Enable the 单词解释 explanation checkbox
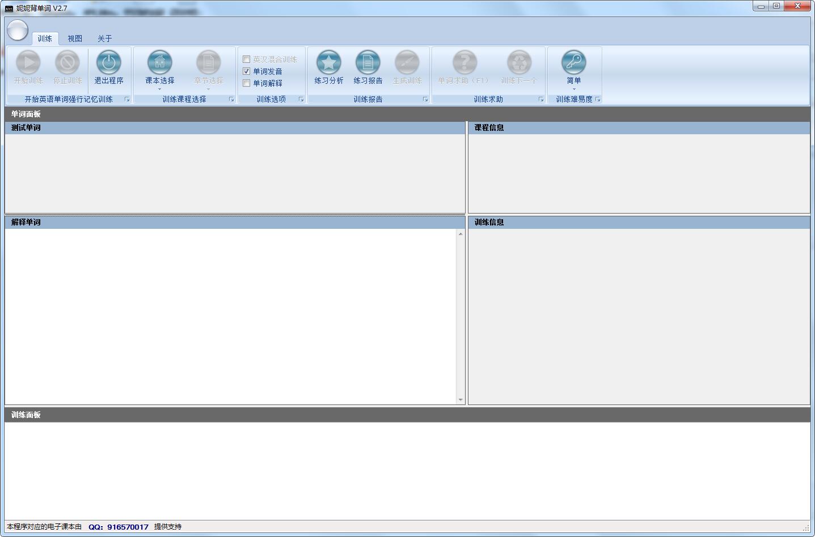815x537 pixels. tap(247, 83)
